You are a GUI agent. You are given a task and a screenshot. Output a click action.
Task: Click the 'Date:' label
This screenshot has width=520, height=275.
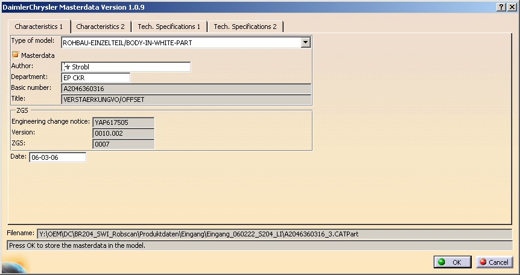[x=19, y=156]
